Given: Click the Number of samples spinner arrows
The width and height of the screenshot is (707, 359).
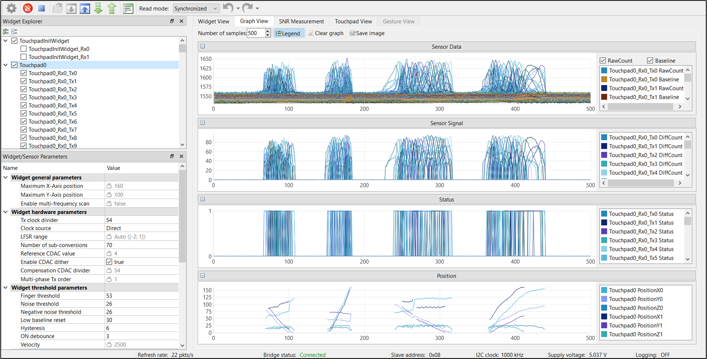Looking at the screenshot, I should [268, 33].
